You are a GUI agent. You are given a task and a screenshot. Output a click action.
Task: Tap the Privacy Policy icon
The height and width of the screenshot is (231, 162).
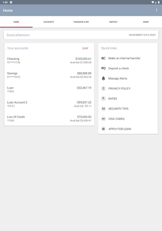click(x=103, y=89)
